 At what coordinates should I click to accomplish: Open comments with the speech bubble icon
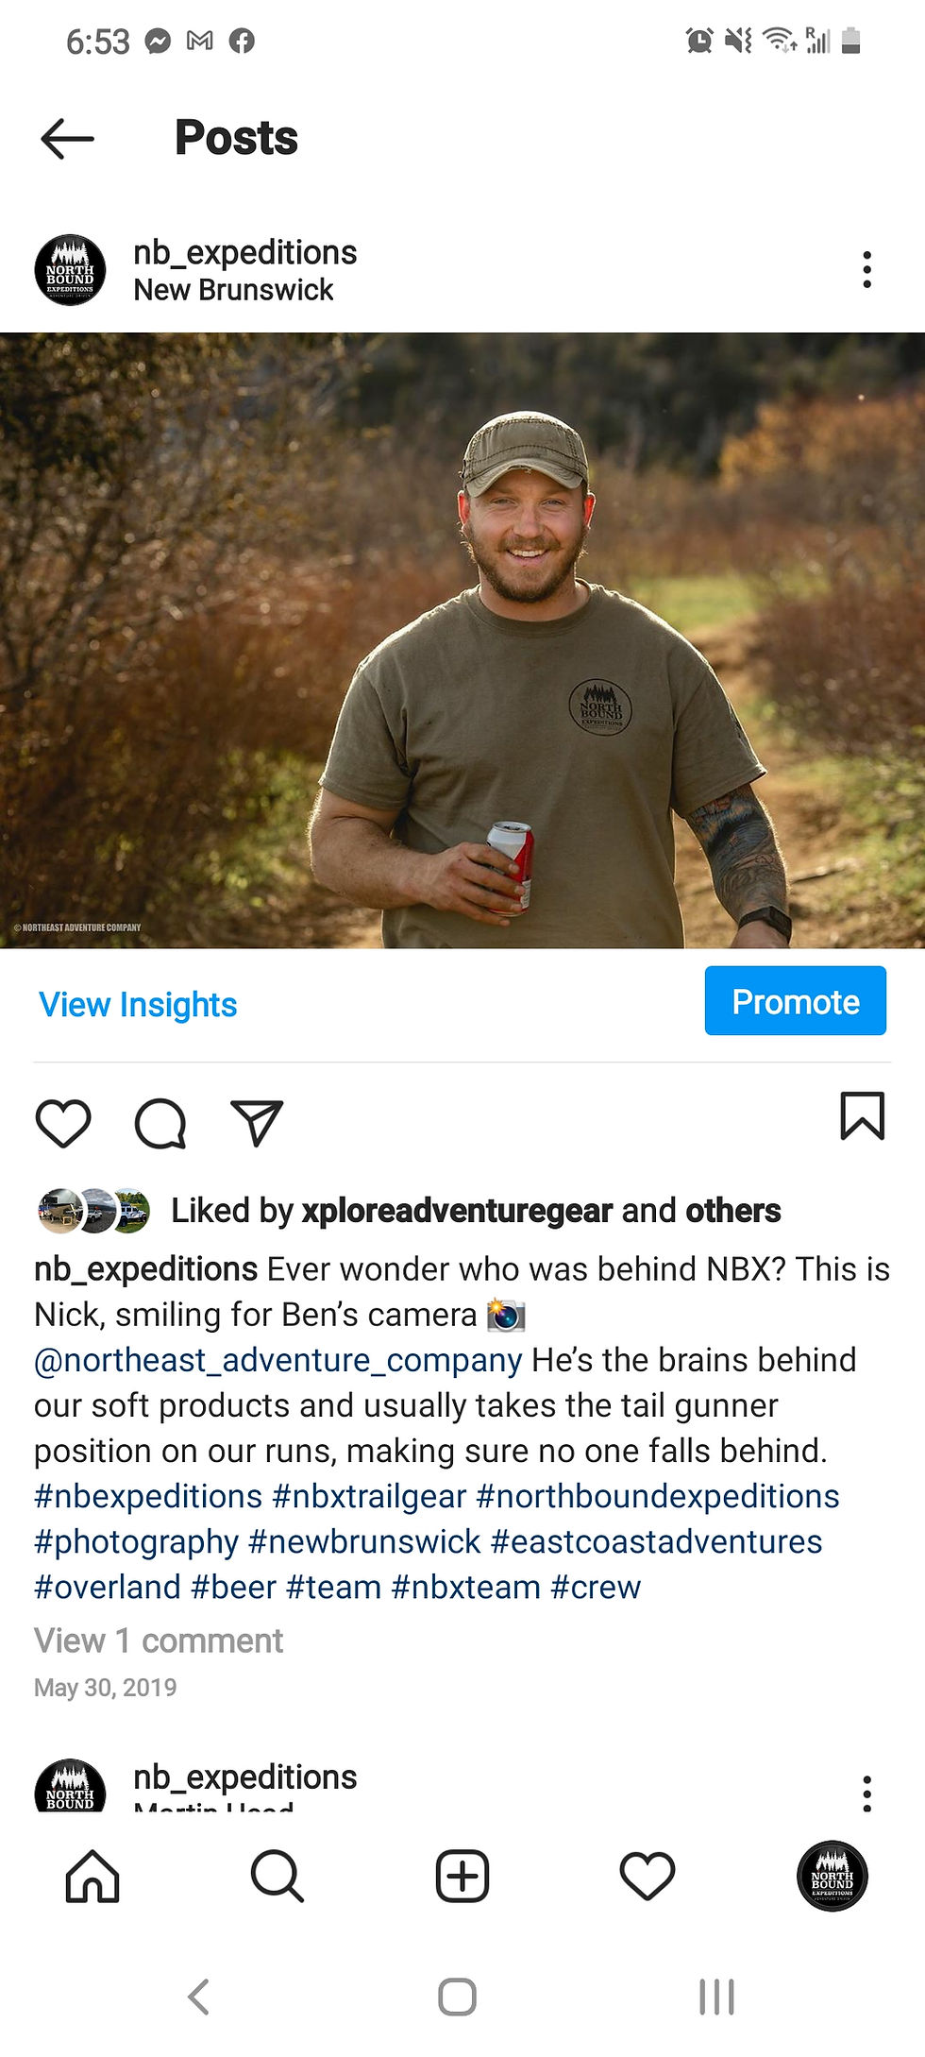tap(160, 1124)
